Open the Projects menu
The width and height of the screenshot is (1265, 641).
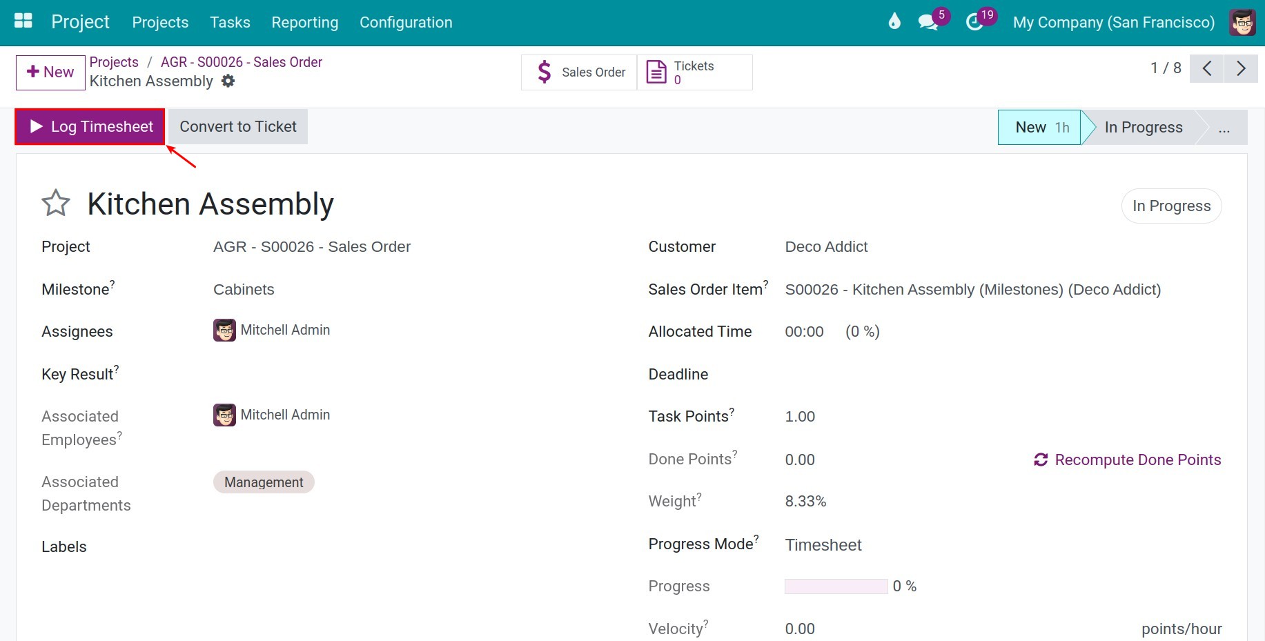coord(160,22)
